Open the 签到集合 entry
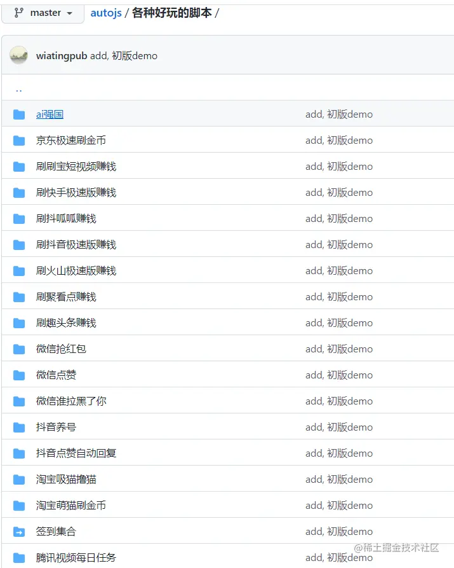Image resolution: width=454 pixels, height=568 pixels. [x=56, y=532]
